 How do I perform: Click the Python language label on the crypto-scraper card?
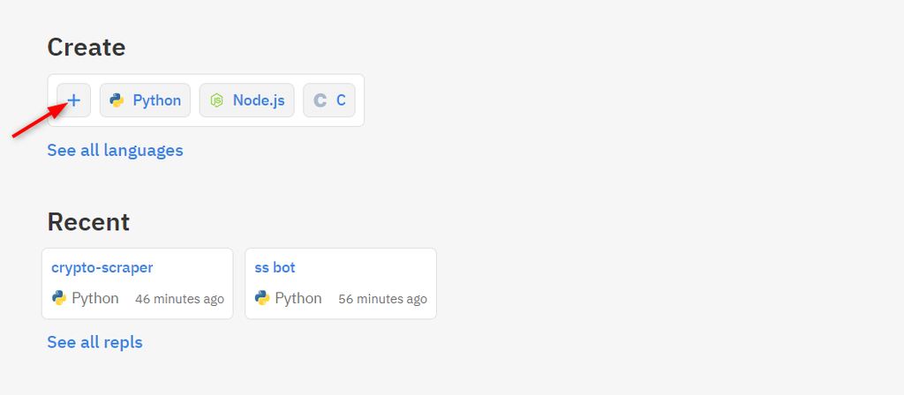coord(95,298)
